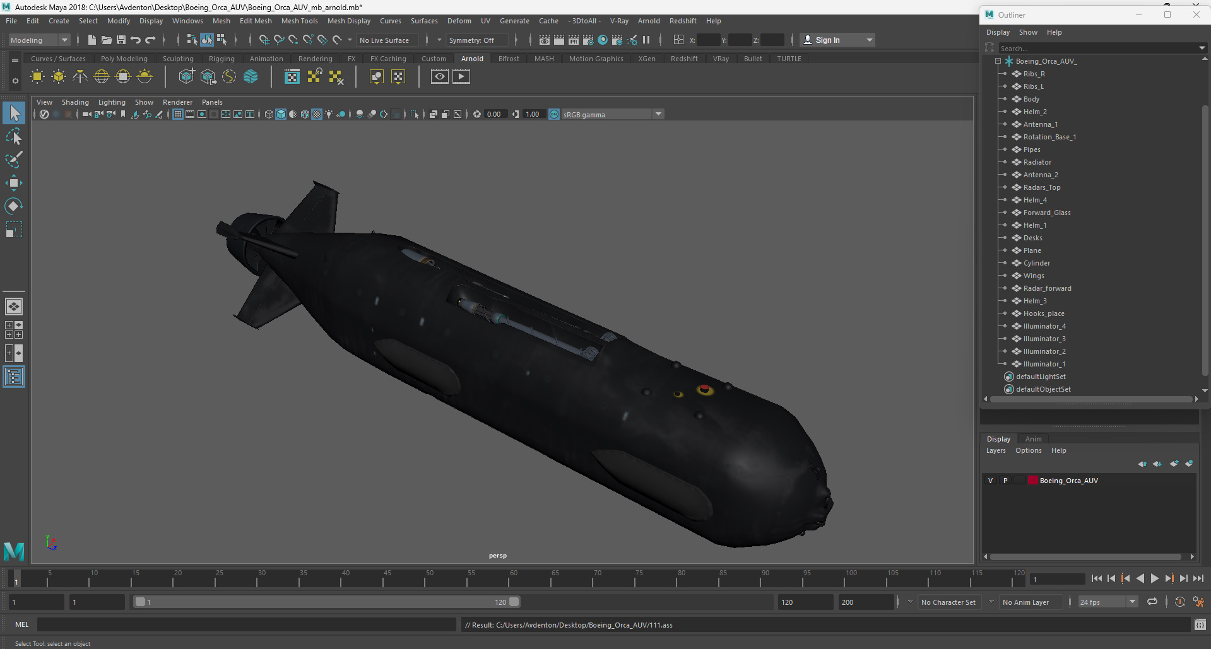Create an Arnold Photometric Light

(x=80, y=77)
